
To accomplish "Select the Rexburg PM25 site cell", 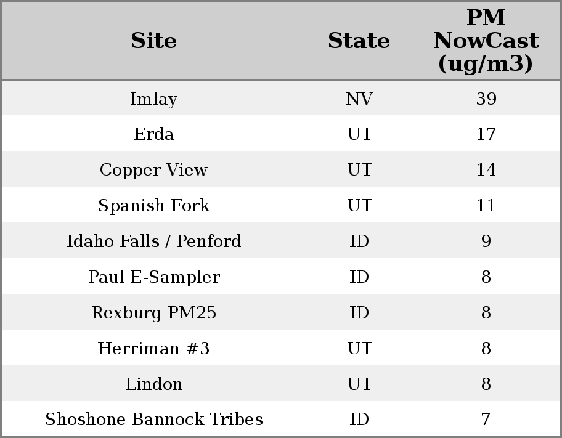I will click(153, 312).
